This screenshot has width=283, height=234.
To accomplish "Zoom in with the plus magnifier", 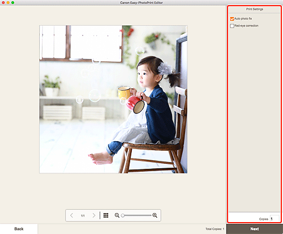I will click(x=155, y=215).
